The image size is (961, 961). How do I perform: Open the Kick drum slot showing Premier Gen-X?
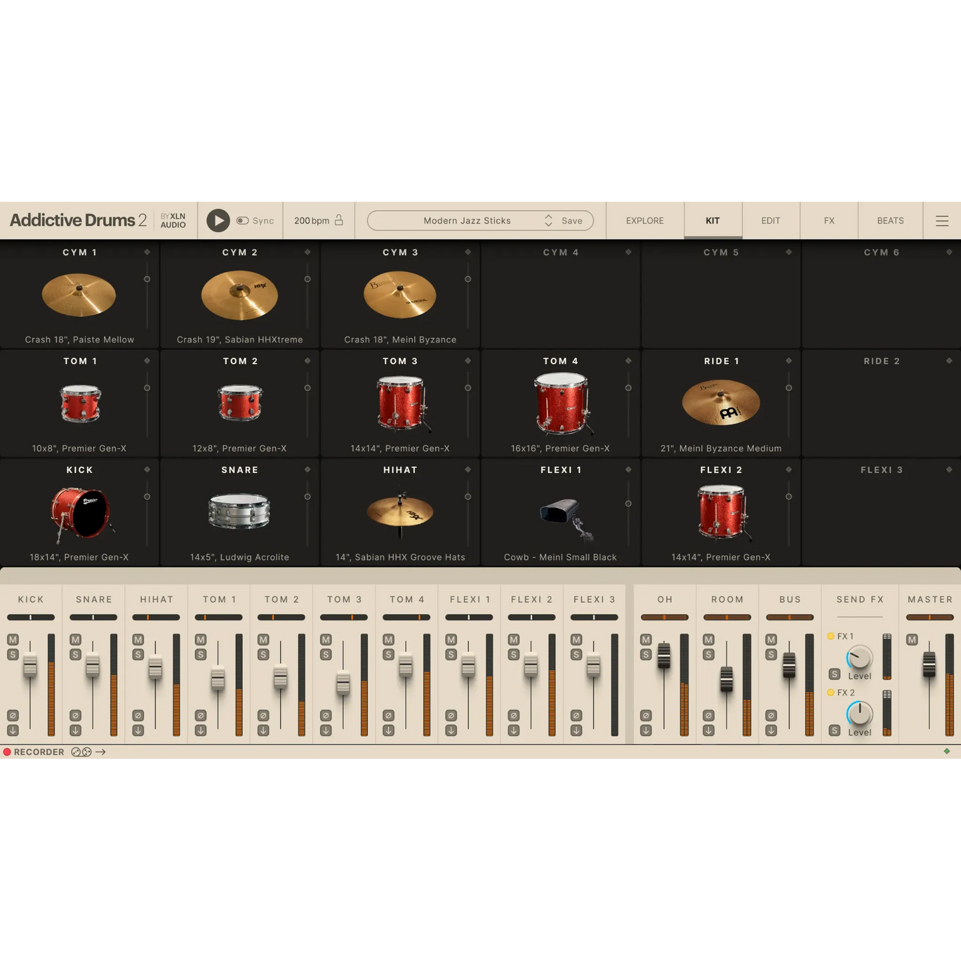click(79, 512)
